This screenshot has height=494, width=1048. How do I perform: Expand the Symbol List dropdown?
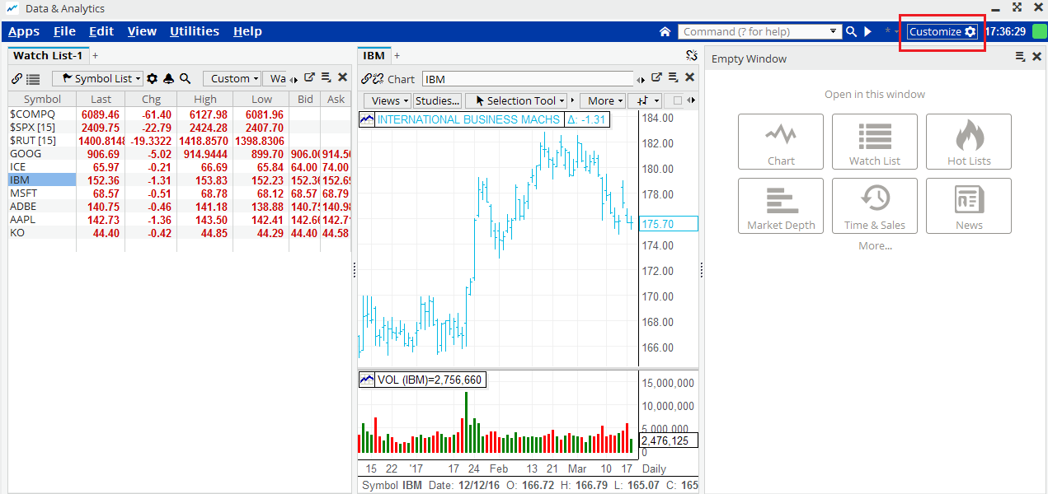click(x=97, y=78)
